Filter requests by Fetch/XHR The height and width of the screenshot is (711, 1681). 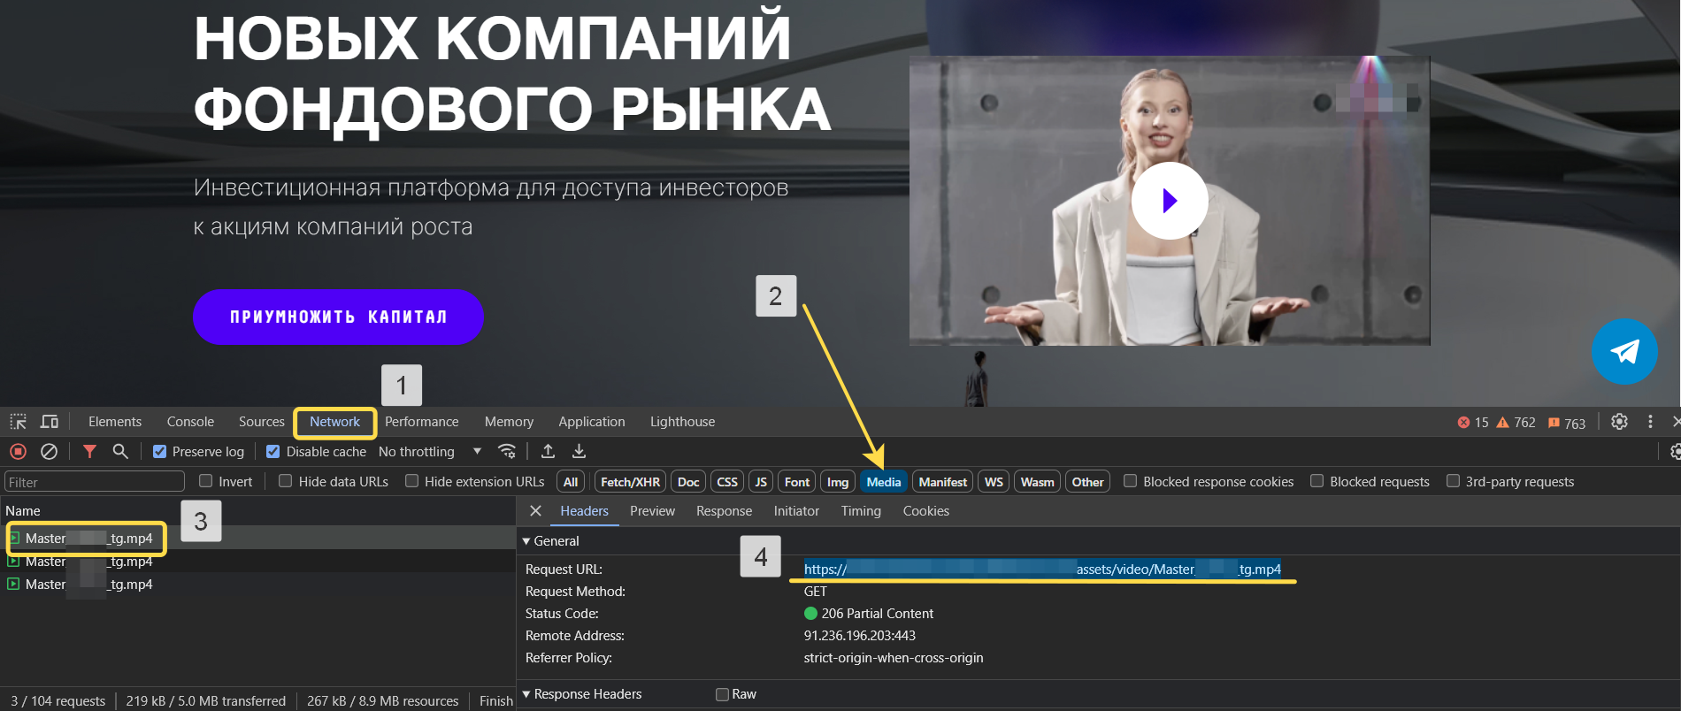[630, 482]
